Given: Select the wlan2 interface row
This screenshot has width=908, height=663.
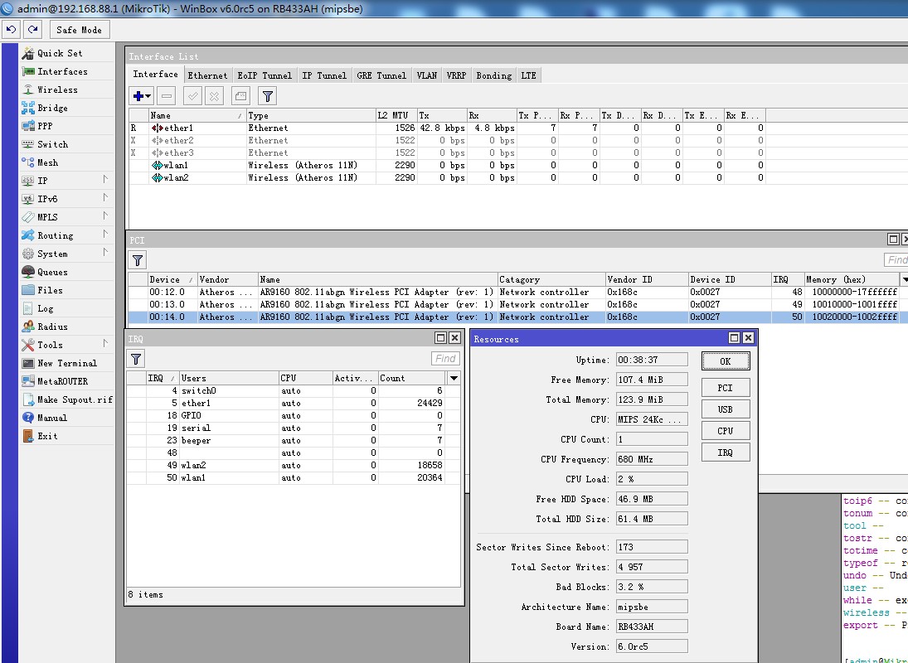Looking at the screenshot, I should (x=447, y=177).
